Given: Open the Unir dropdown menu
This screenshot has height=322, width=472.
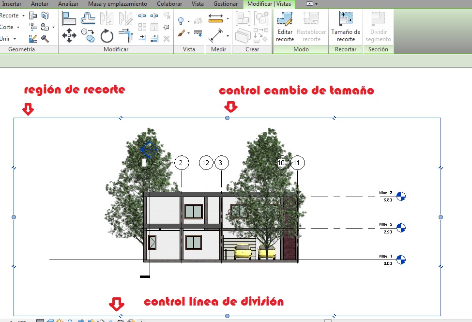Looking at the screenshot, I should pyautogui.click(x=15, y=39).
